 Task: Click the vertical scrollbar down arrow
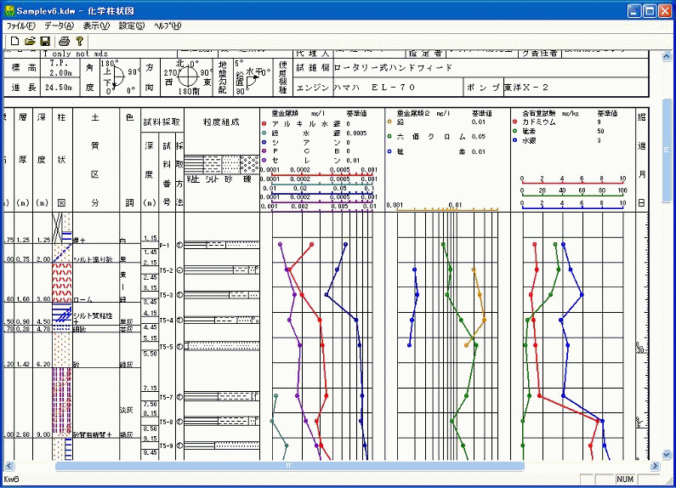pyautogui.click(x=665, y=454)
